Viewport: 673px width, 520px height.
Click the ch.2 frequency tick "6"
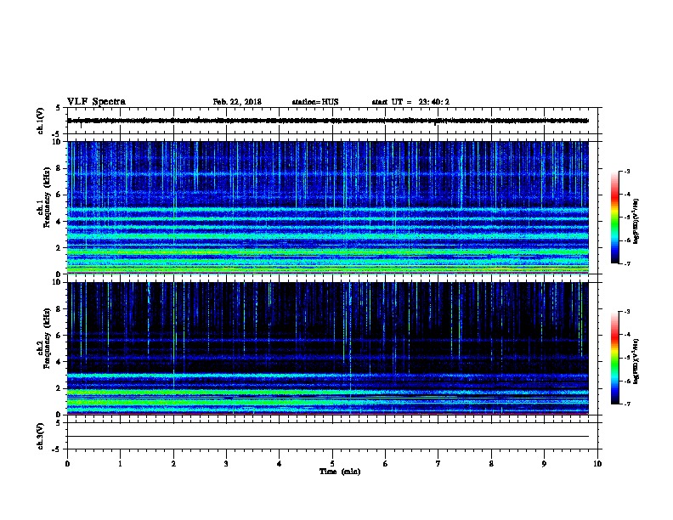(x=59, y=336)
